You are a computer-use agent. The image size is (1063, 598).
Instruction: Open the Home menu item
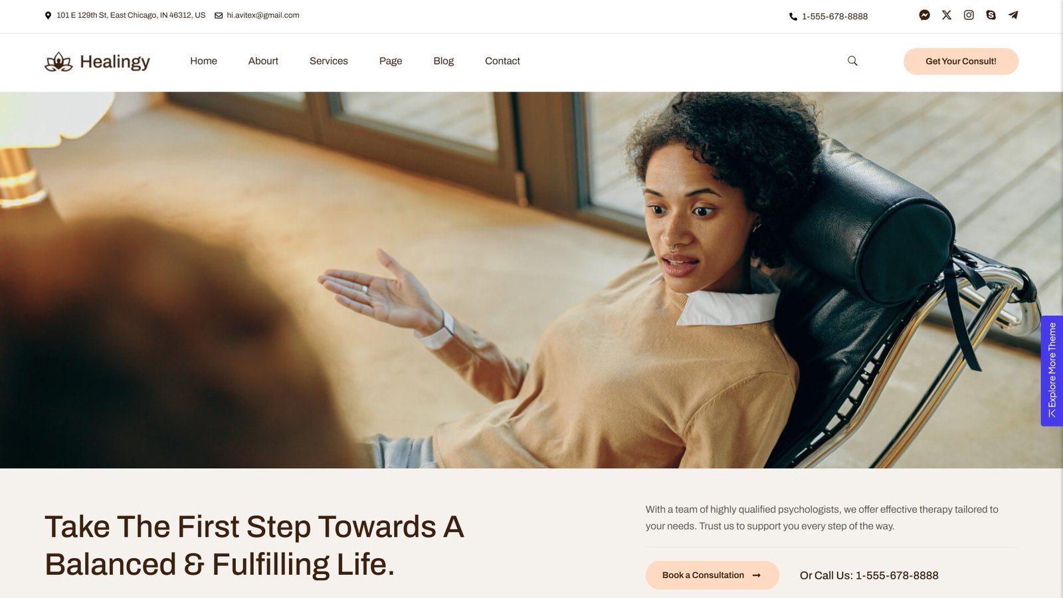[203, 60]
